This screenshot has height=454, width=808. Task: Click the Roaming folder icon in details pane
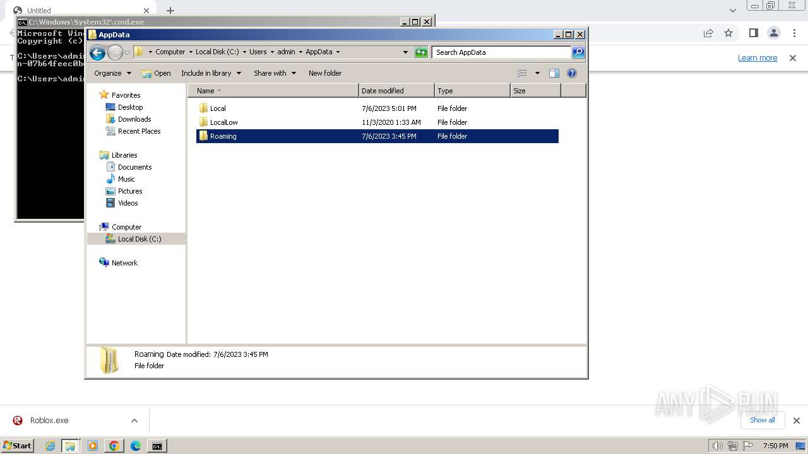109,360
